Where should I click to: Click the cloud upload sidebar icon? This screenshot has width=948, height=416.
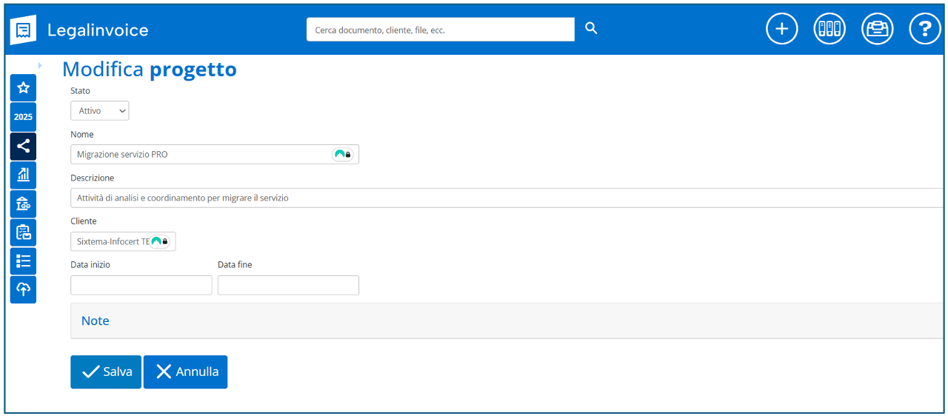23,289
